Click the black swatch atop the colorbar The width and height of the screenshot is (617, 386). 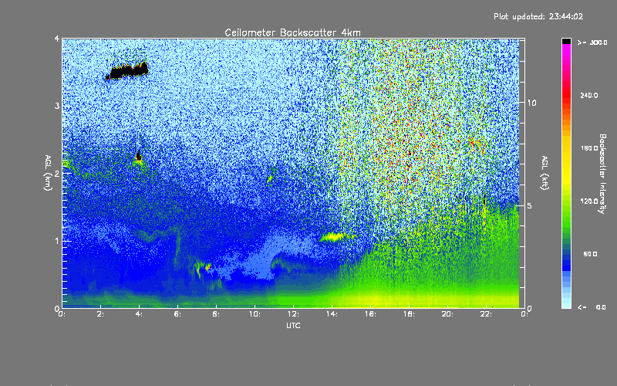(566, 41)
